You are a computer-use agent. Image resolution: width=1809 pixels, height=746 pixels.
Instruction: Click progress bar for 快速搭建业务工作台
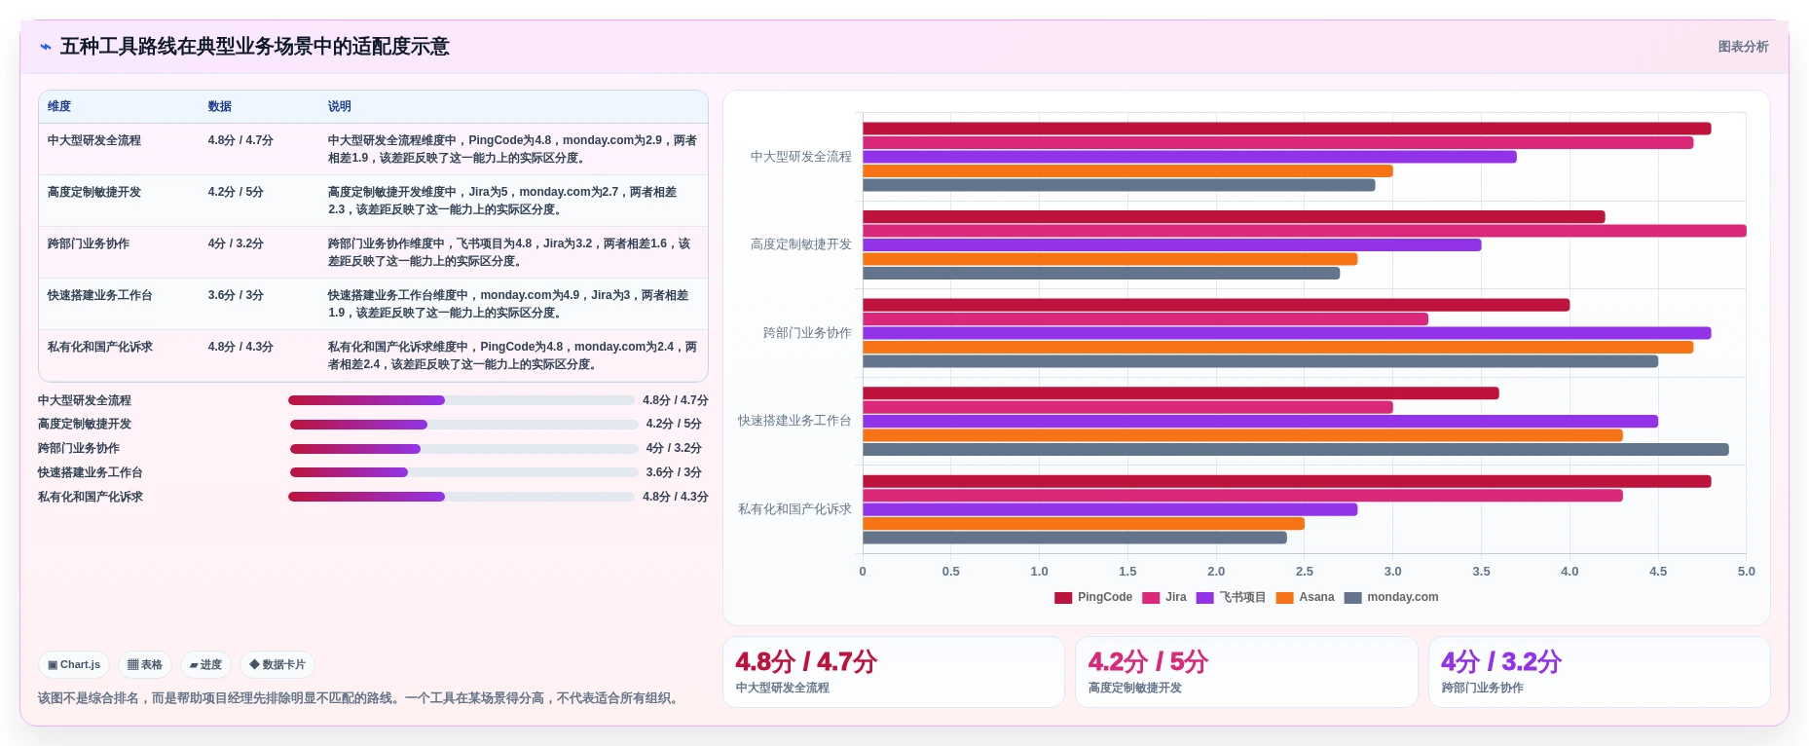(463, 472)
